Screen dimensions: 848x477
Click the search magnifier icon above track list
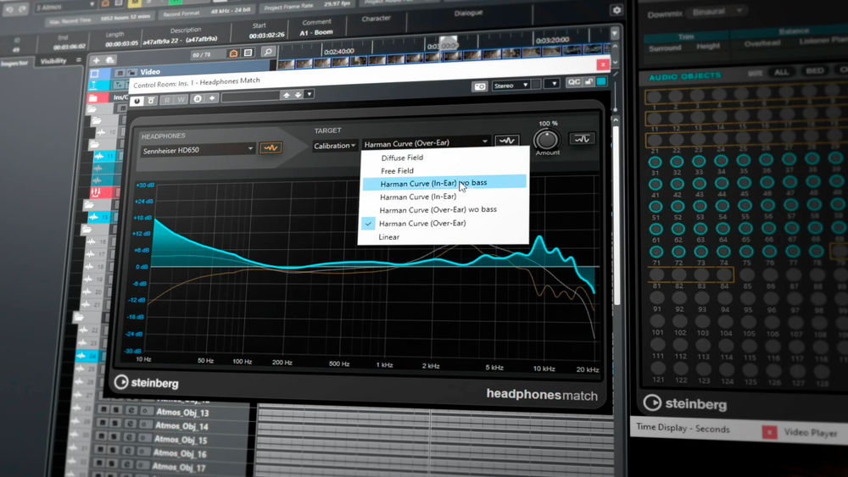coord(268,53)
